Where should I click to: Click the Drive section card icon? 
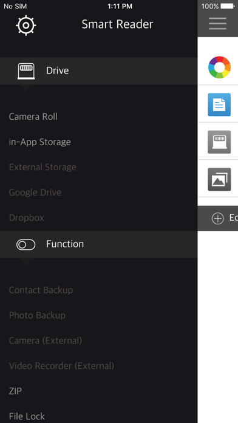(x=26, y=71)
